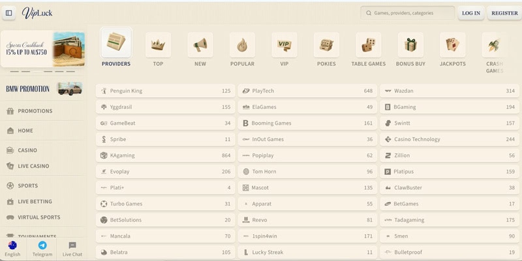This screenshot has width=522, height=261.
Task: Toggle the sidebar collapse icon
Action: (9, 13)
